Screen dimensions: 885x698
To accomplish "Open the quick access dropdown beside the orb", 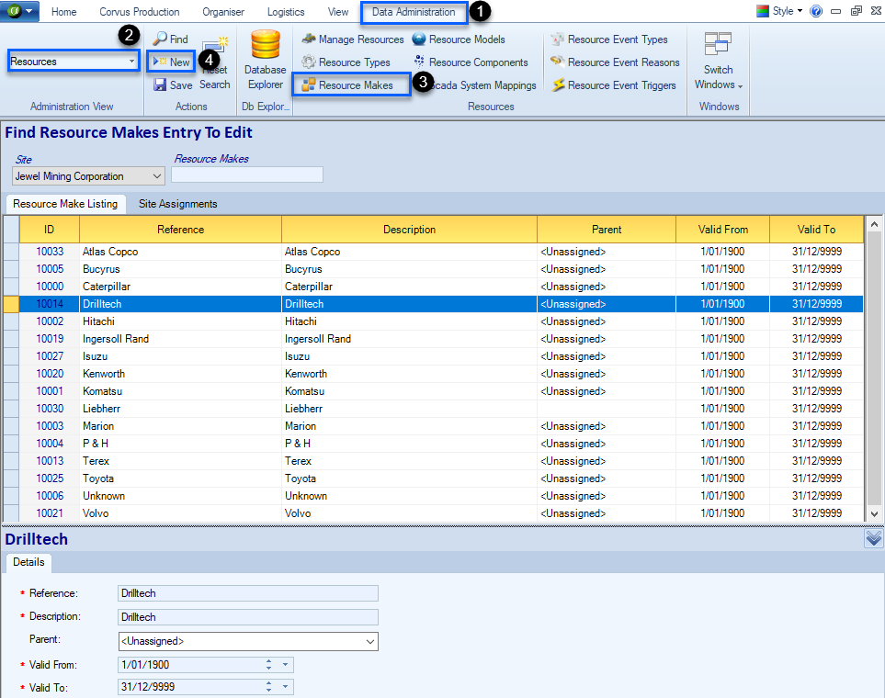I will [29, 11].
